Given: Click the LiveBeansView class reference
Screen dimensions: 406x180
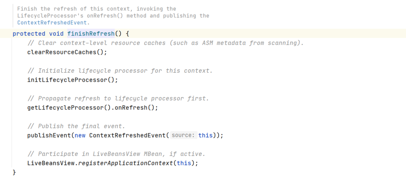Looking at the screenshot, I should click(x=51, y=163).
